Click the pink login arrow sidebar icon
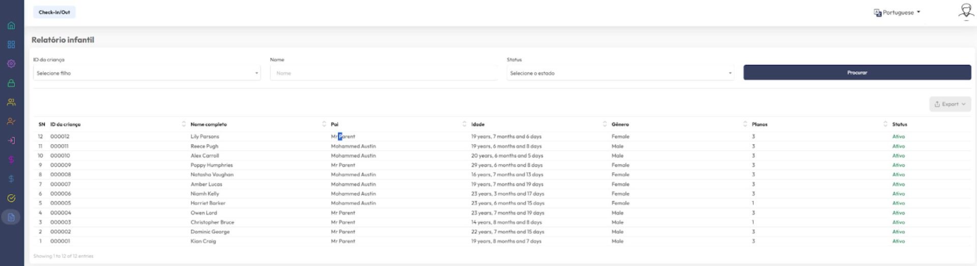The width and height of the screenshot is (977, 266). point(11,141)
